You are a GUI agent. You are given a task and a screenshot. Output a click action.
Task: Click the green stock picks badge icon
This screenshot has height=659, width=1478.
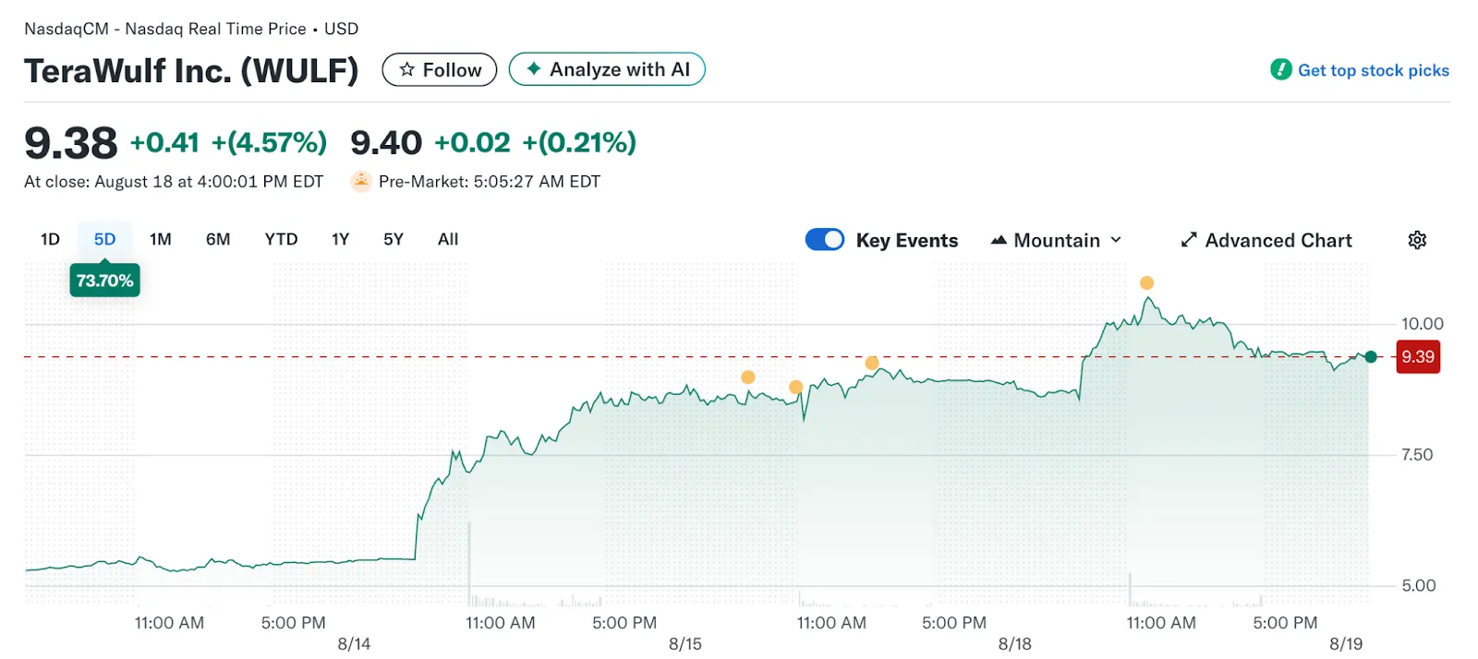click(1280, 70)
